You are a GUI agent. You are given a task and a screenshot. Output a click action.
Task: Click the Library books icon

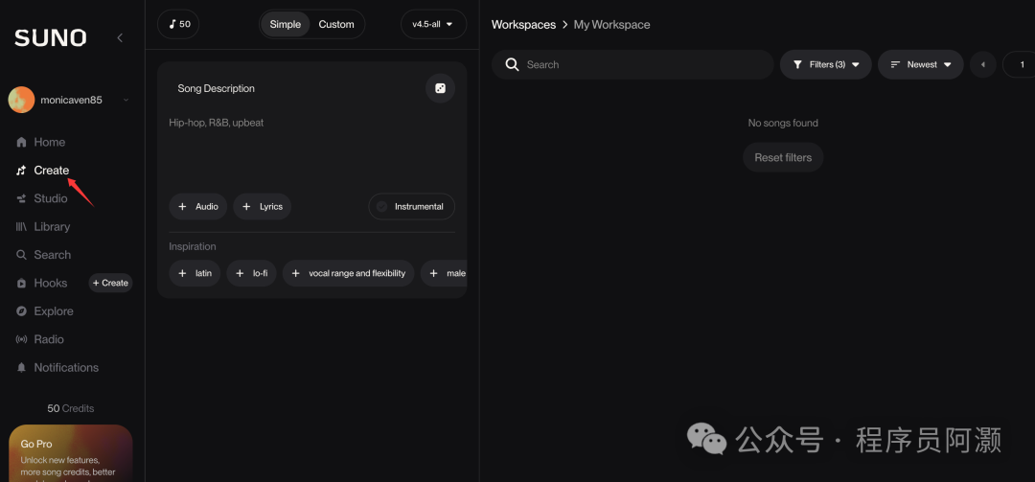point(22,226)
